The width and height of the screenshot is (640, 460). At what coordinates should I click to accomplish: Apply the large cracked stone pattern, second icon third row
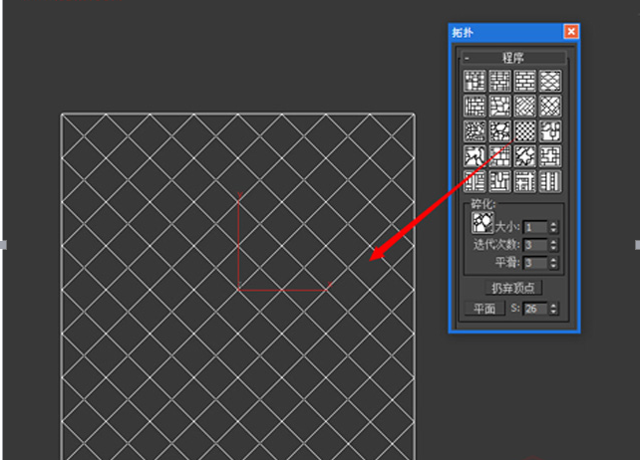click(x=500, y=130)
